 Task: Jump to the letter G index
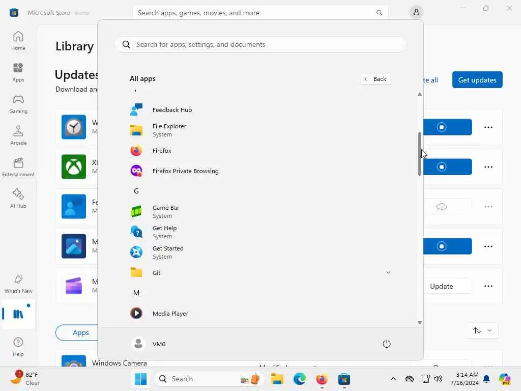(136, 191)
